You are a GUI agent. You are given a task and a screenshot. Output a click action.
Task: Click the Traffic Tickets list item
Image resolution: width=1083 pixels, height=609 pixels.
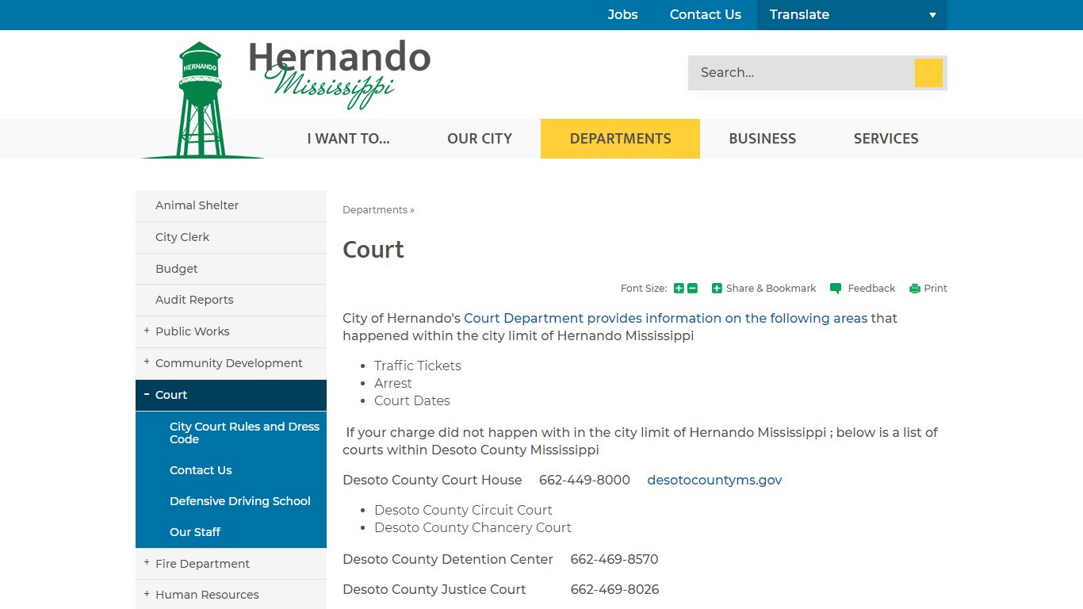(418, 366)
